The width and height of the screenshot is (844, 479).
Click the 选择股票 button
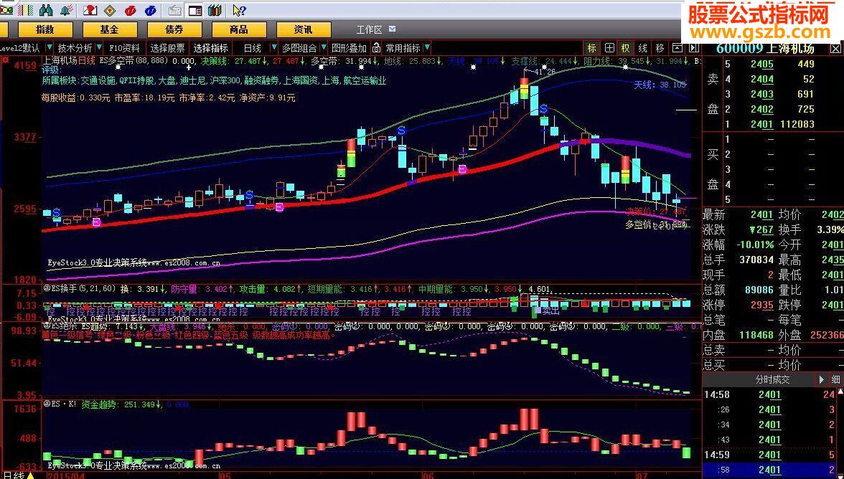pyautogui.click(x=167, y=48)
